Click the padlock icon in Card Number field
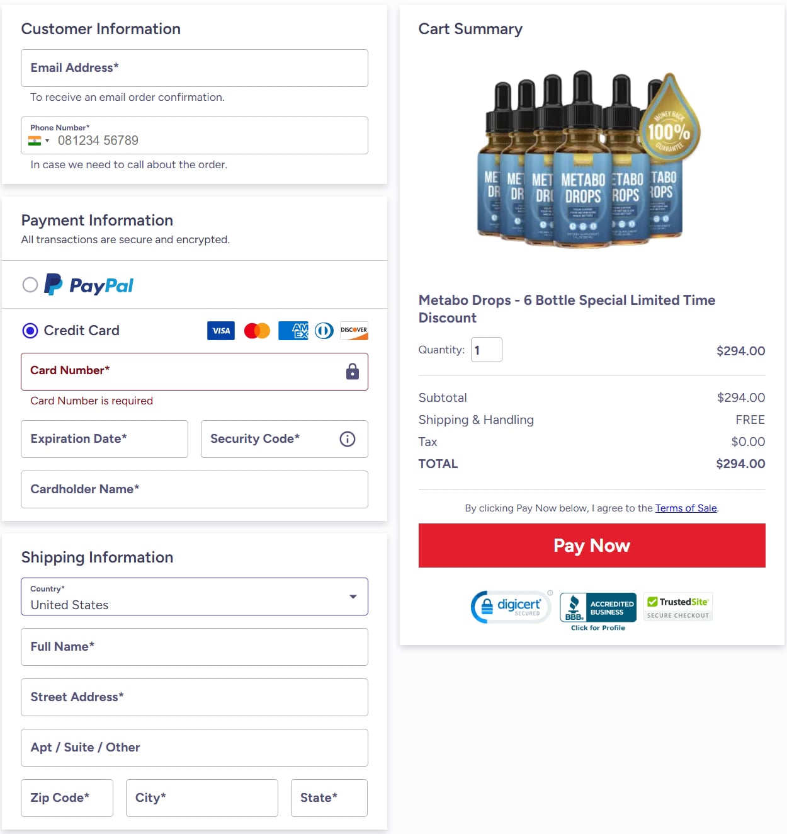This screenshot has width=787, height=834. [353, 372]
